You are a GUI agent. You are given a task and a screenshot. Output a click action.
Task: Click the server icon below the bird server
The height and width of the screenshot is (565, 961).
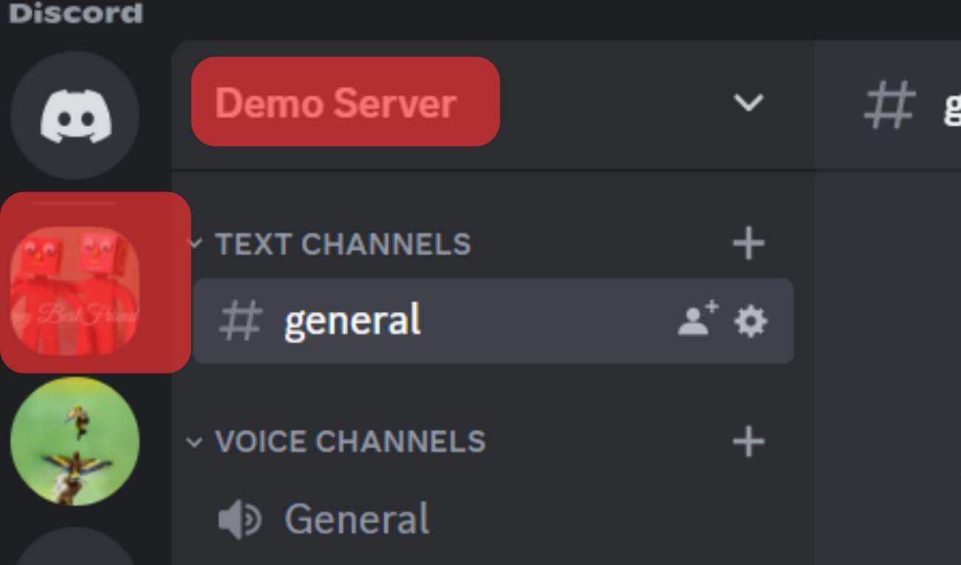tap(74, 546)
